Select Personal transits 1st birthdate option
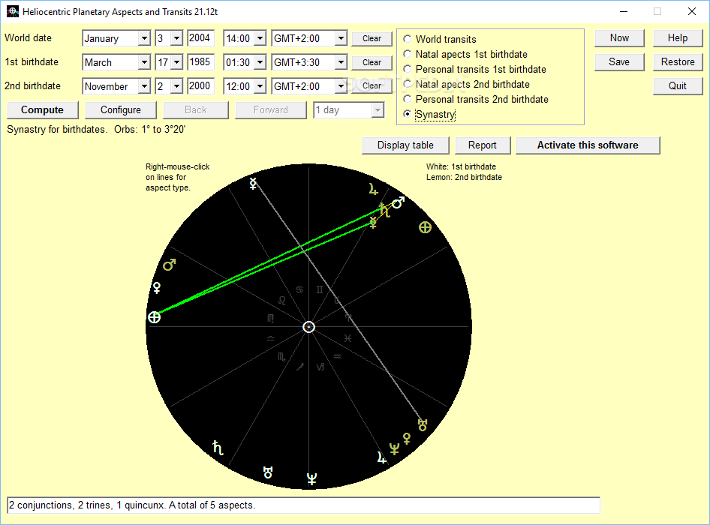 coord(474,69)
